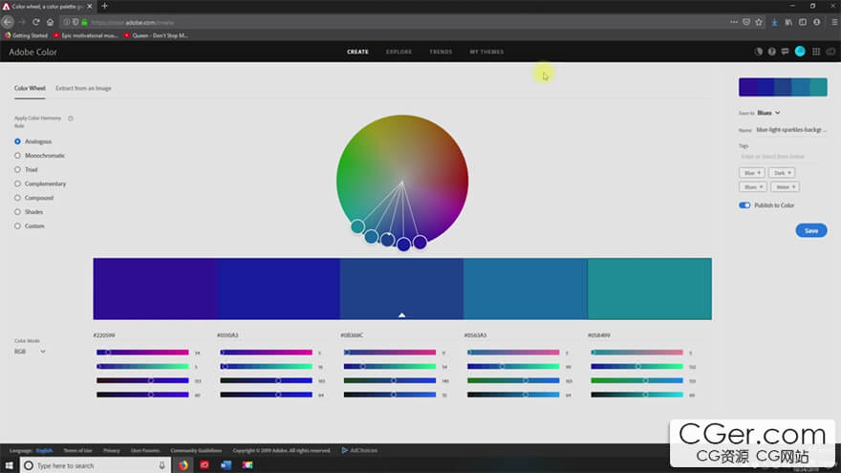Screen dimensions: 841x473
Task: Click the browser forward arrow
Action: 22,22
